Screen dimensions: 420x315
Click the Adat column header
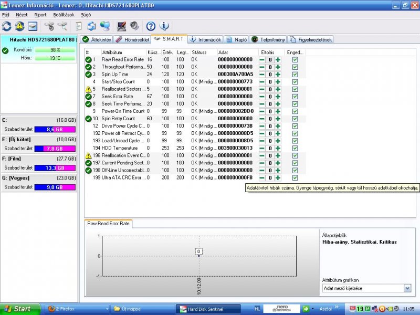237,52
